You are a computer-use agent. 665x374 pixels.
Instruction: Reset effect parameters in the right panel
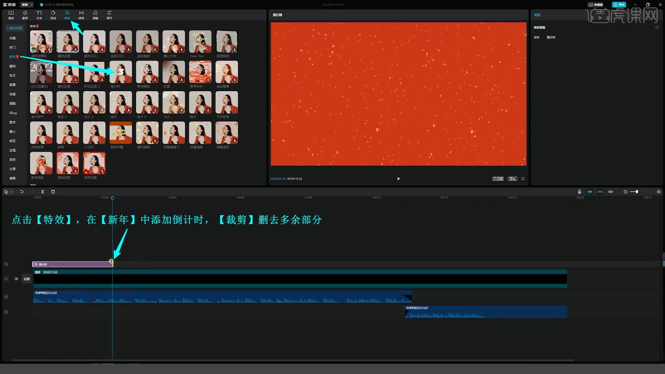657,27
